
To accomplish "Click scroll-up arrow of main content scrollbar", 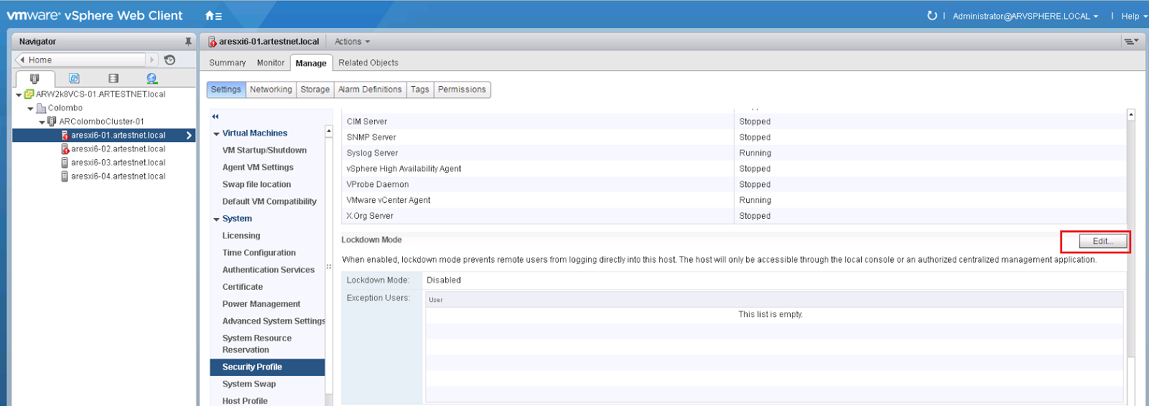I will pos(1131,115).
